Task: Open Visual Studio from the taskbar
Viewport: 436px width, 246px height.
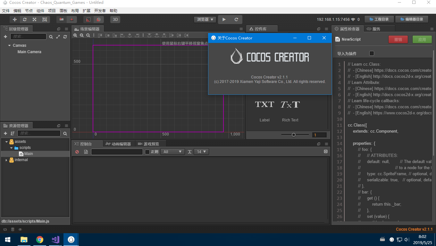Action: 55,240
